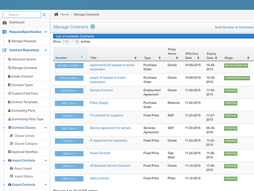Image resolution: width=254 pixels, height=191 pixels.
Task: Click the Home house icon in breadcrumb
Action: (x=56, y=14)
